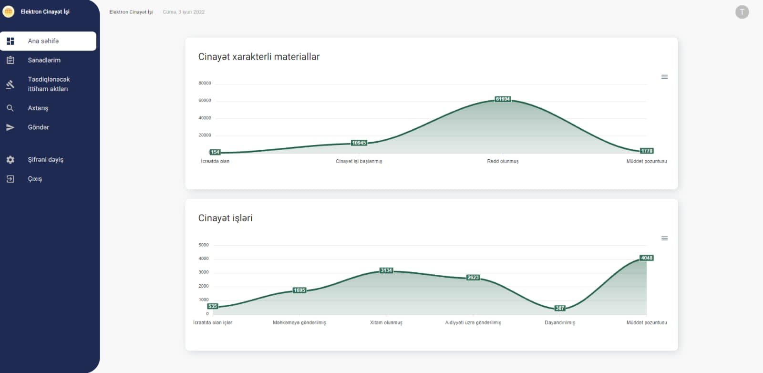Click the Göndər paper plane icon
Image resolution: width=763 pixels, height=373 pixels.
pos(10,127)
